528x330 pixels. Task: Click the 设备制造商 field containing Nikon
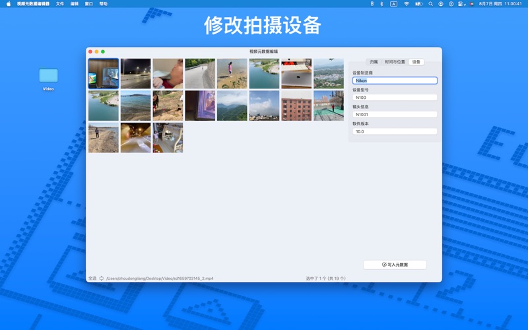[395, 81]
